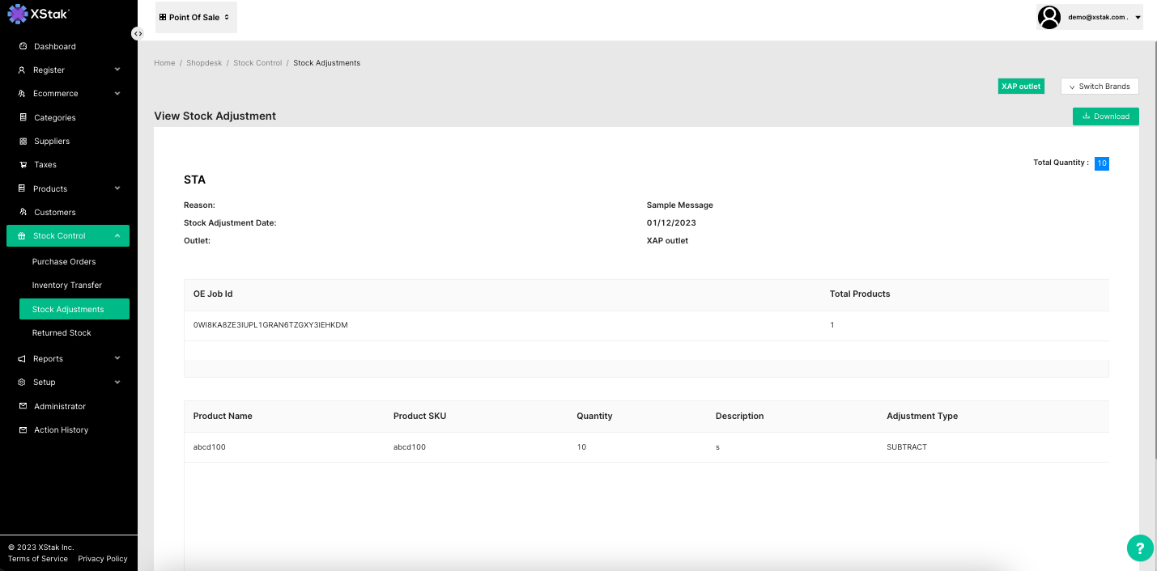Collapse the Stock Control menu
This screenshot has height=571, width=1157.
pos(117,236)
